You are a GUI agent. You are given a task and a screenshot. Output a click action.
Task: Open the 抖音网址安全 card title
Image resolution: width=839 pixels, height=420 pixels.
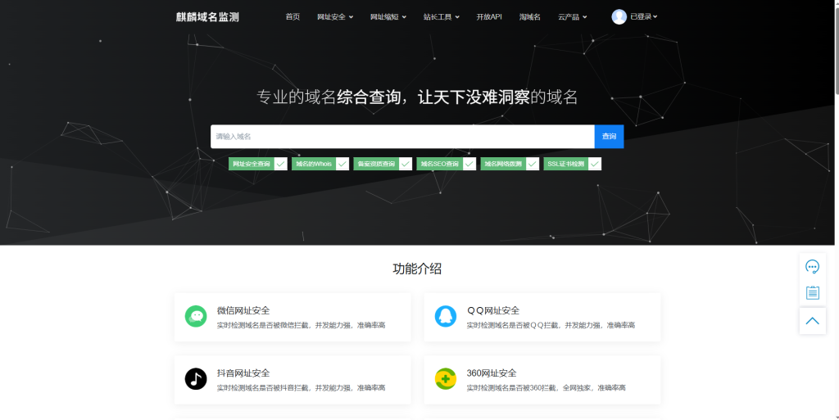(243, 373)
